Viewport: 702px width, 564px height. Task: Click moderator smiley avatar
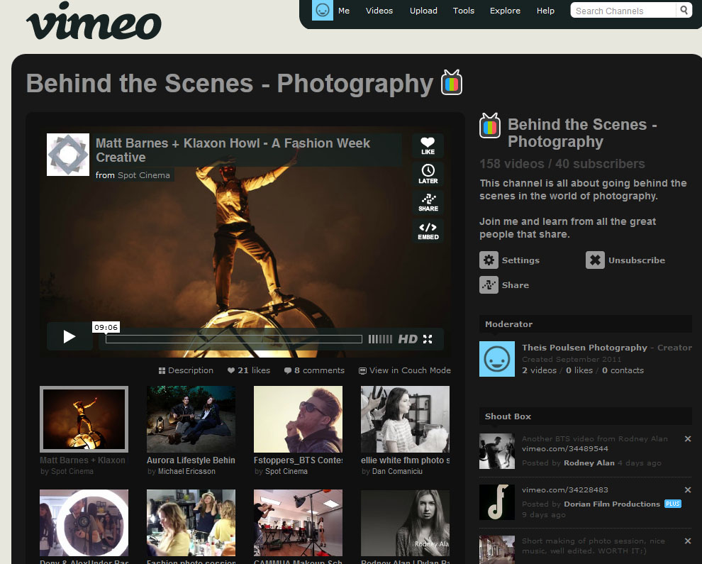[x=497, y=359]
